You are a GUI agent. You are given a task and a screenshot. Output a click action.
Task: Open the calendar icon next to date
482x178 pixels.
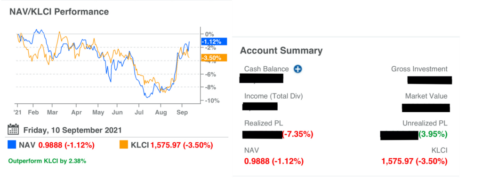(x=13, y=130)
